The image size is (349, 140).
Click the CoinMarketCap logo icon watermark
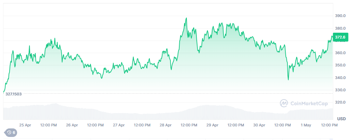[284, 103]
